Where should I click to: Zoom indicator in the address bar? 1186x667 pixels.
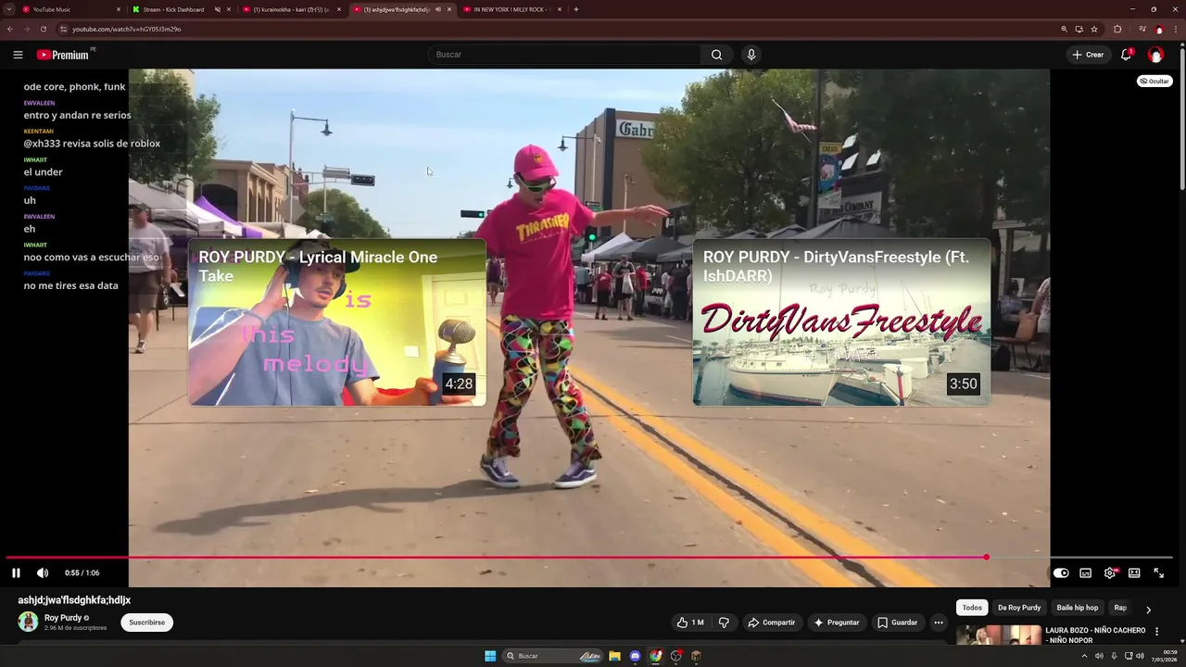(x=1065, y=29)
